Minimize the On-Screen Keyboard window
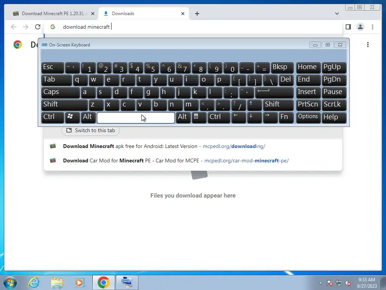This screenshot has width=386, height=290. pos(315,45)
